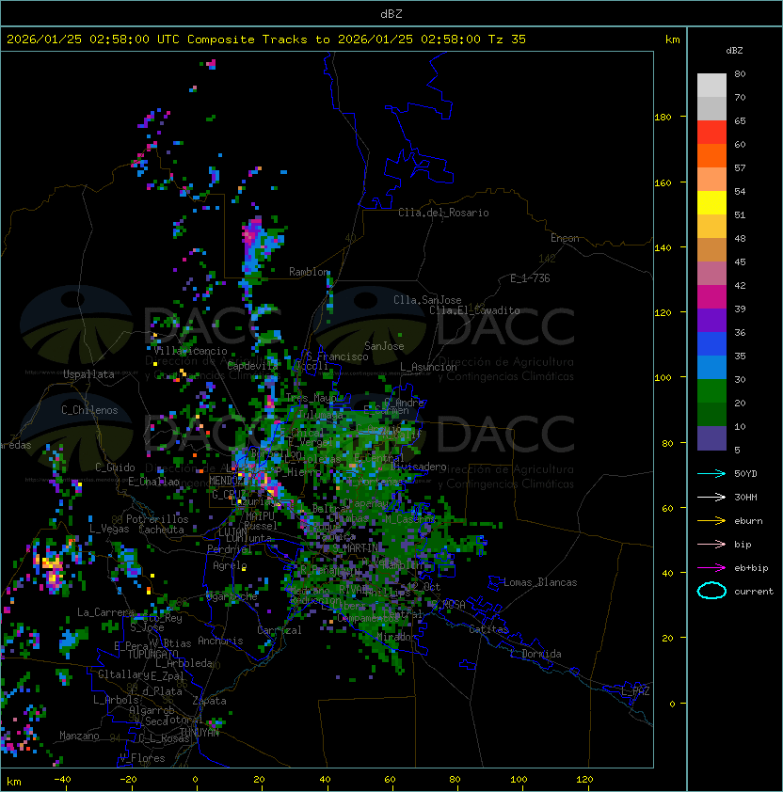Viewport: 783px width, 792px height.
Task: Click the magenta eb+bip arrow icon
Action: 711,568
